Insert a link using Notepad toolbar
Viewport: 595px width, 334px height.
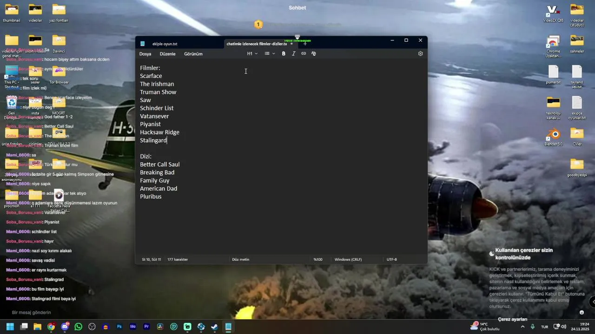[304, 54]
